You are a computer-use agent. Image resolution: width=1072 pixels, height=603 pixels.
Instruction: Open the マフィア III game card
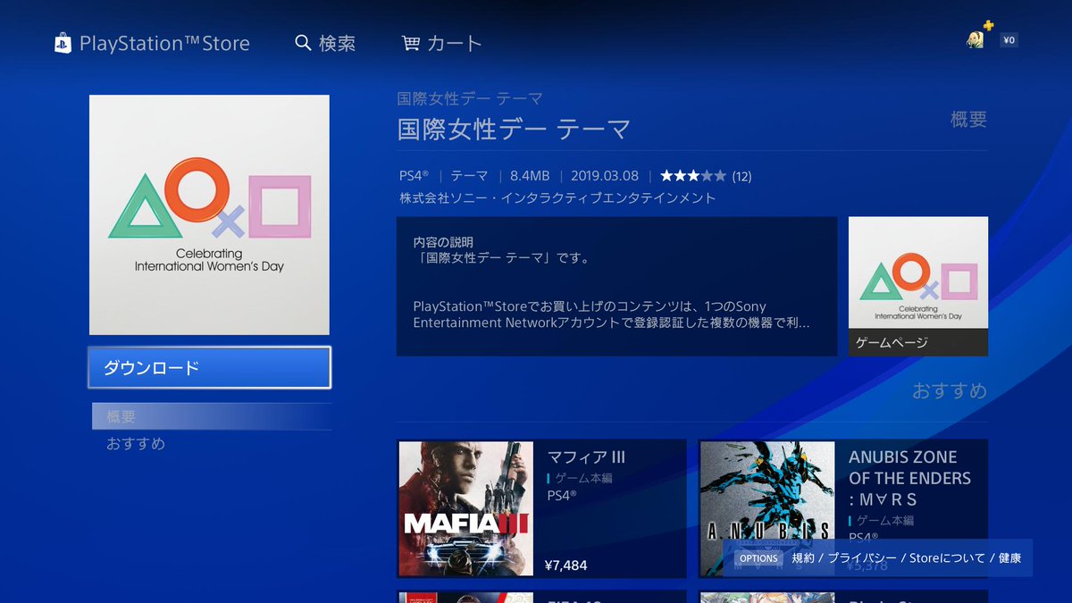(x=542, y=508)
